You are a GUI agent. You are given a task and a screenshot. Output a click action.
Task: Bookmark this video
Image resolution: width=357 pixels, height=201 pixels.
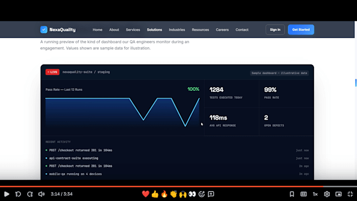(292, 194)
